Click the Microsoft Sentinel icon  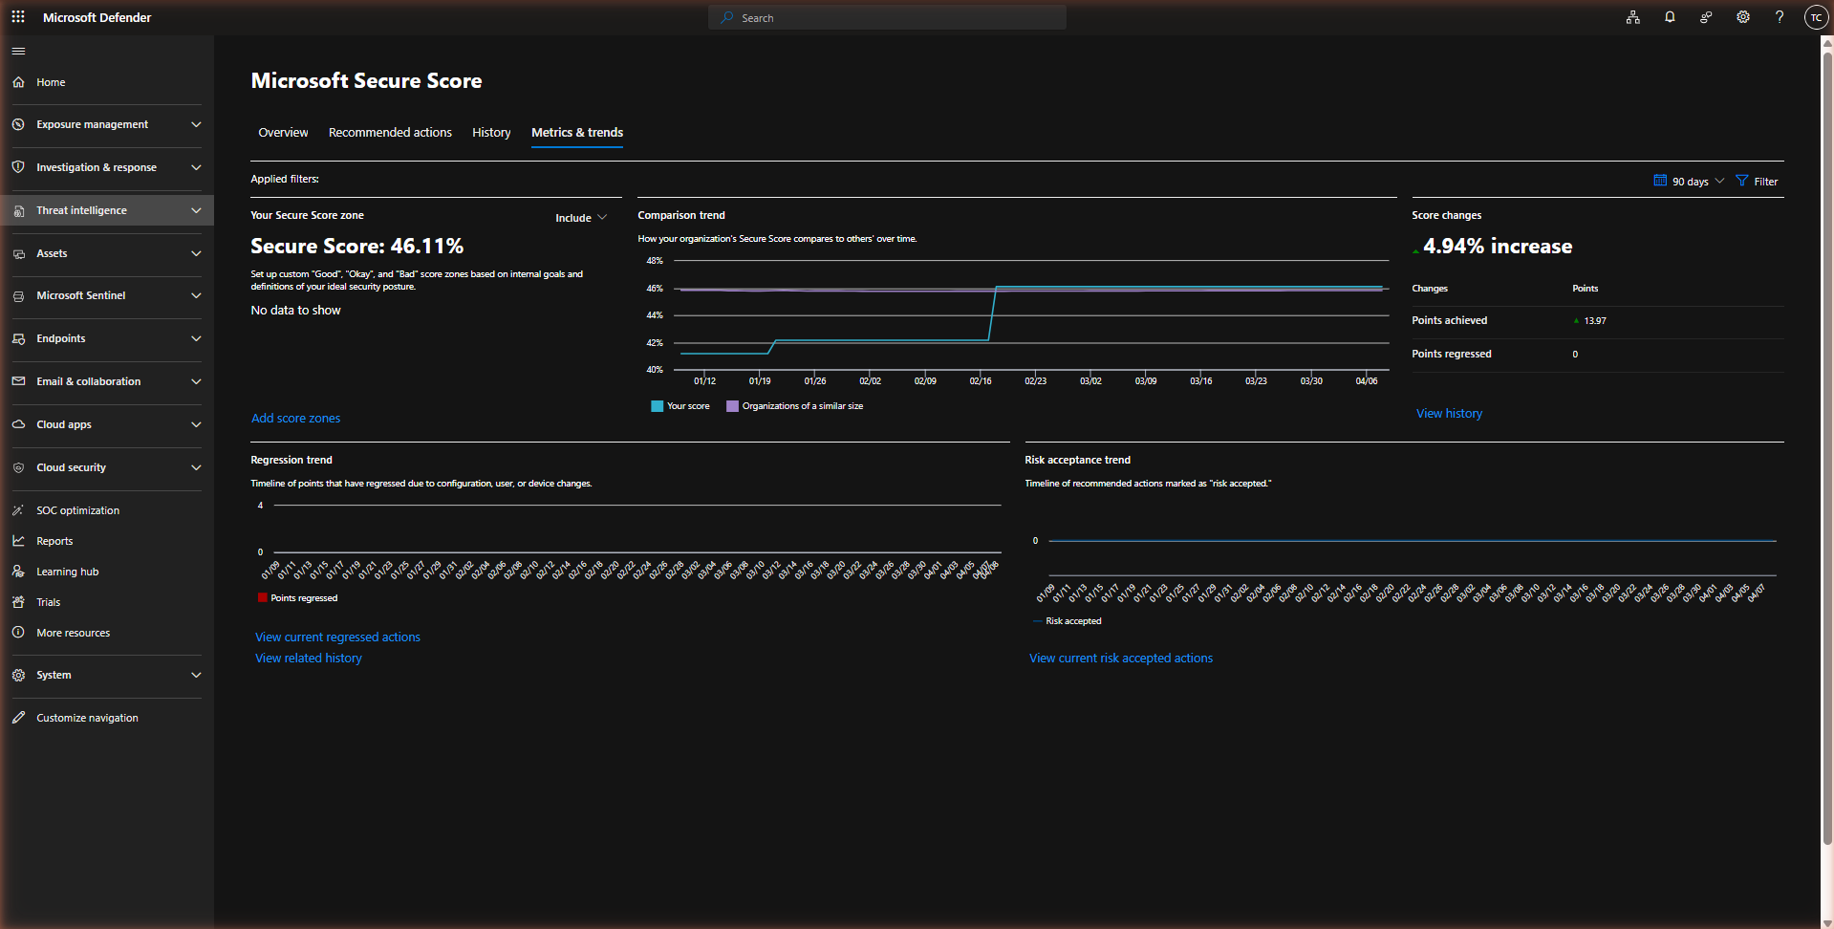[x=18, y=296]
